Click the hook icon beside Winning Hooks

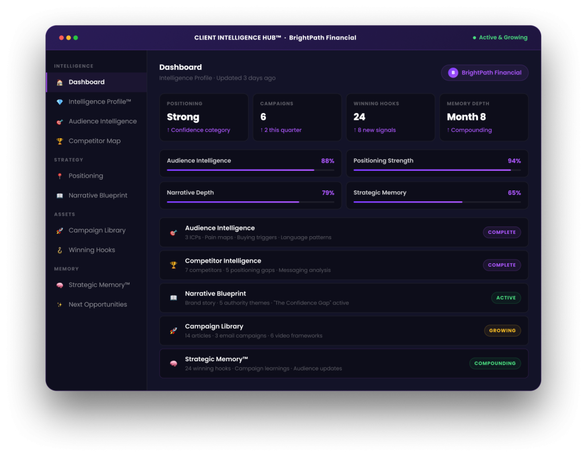click(x=60, y=250)
